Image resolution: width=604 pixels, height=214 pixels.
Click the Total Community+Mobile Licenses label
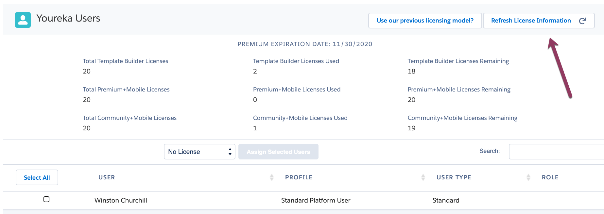pos(129,118)
